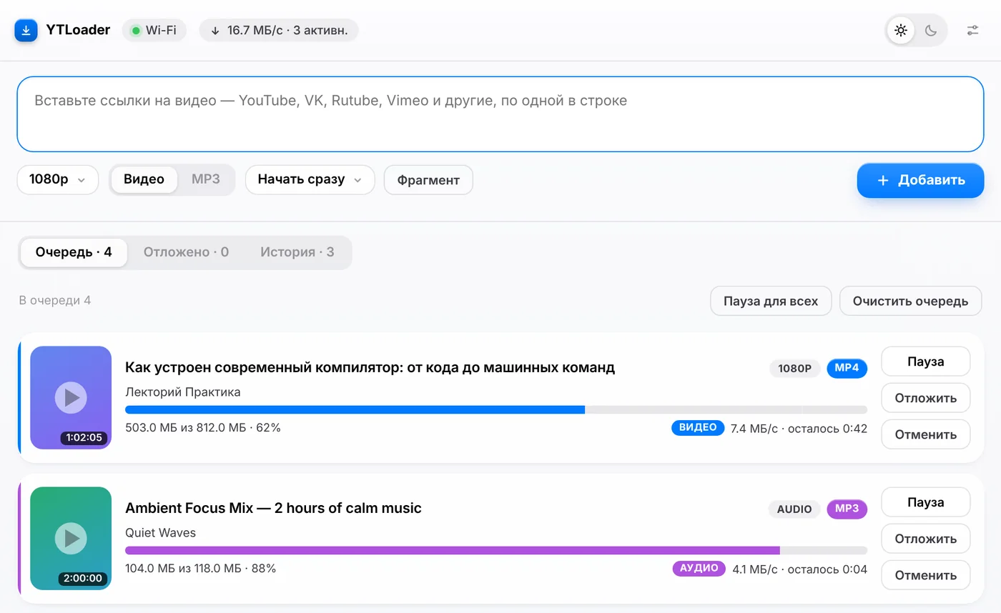Viewport: 1001px width, 613px height.
Task: Select Видео format option
Action: click(144, 179)
